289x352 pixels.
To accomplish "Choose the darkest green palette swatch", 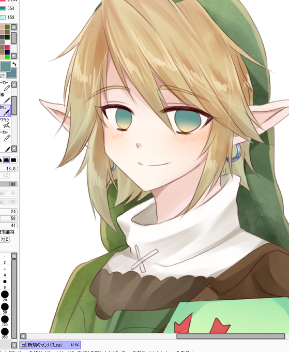I will click(x=7, y=37).
